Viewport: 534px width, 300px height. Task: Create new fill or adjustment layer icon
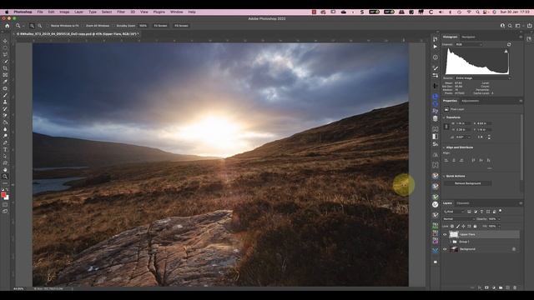pos(494,287)
